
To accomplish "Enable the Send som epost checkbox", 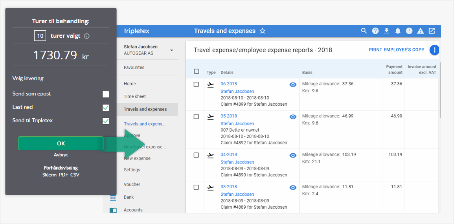I will click(105, 94).
